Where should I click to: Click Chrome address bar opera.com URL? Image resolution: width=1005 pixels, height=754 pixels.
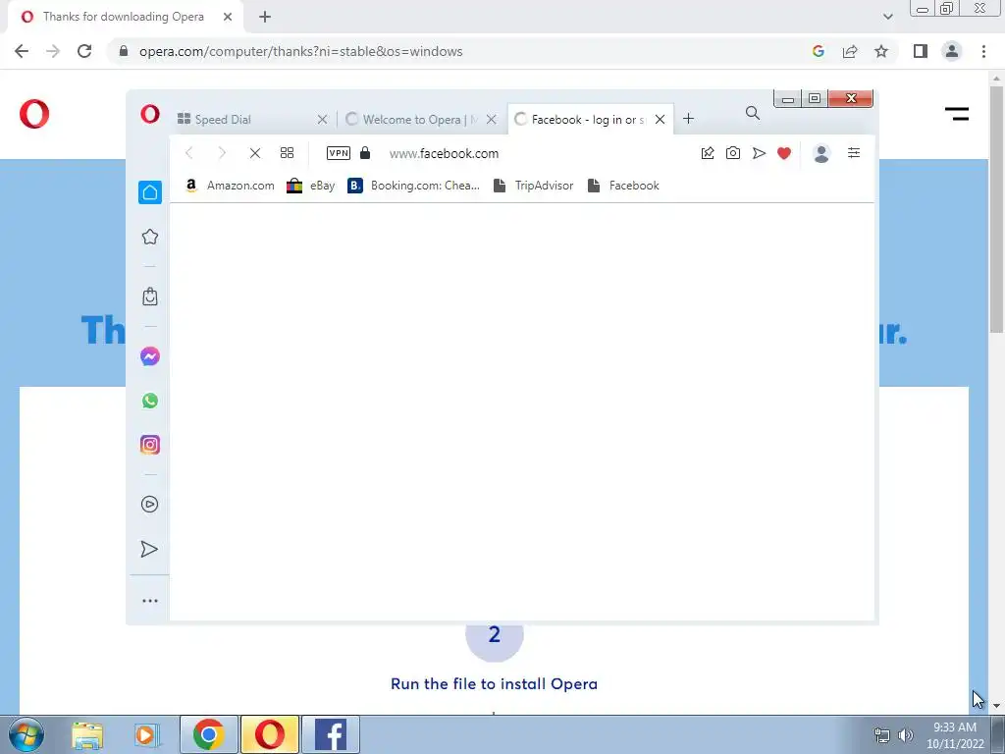(300, 51)
